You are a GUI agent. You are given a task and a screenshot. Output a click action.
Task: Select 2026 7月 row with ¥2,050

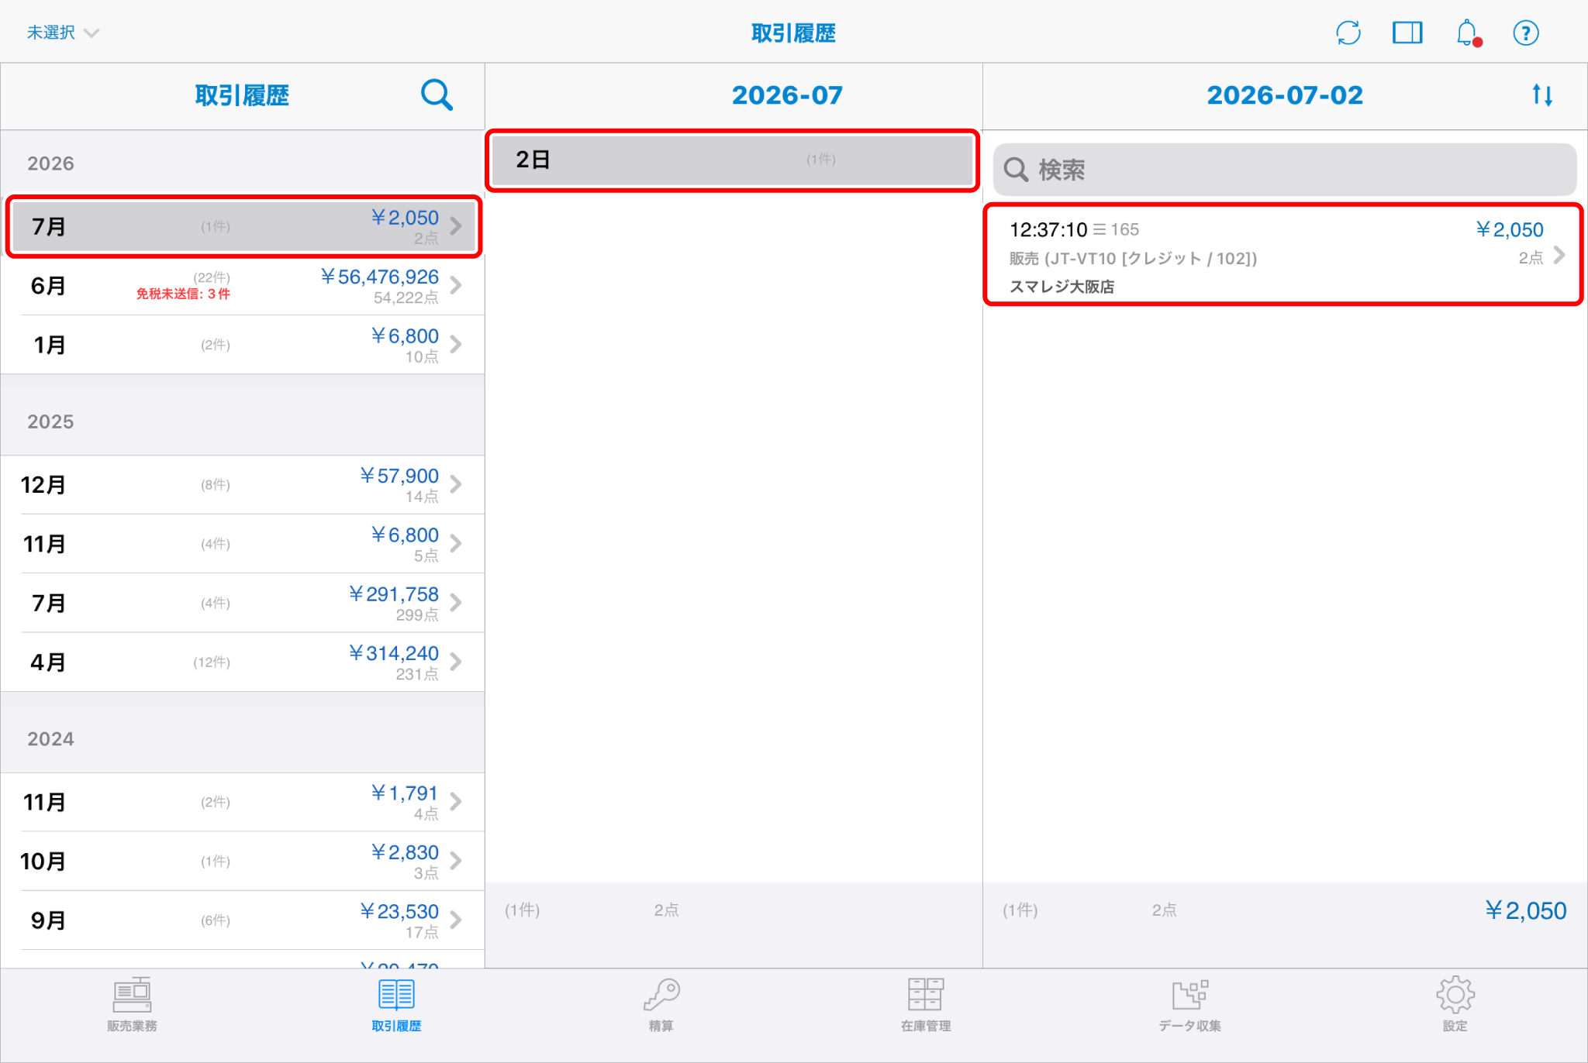[x=243, y=226]
